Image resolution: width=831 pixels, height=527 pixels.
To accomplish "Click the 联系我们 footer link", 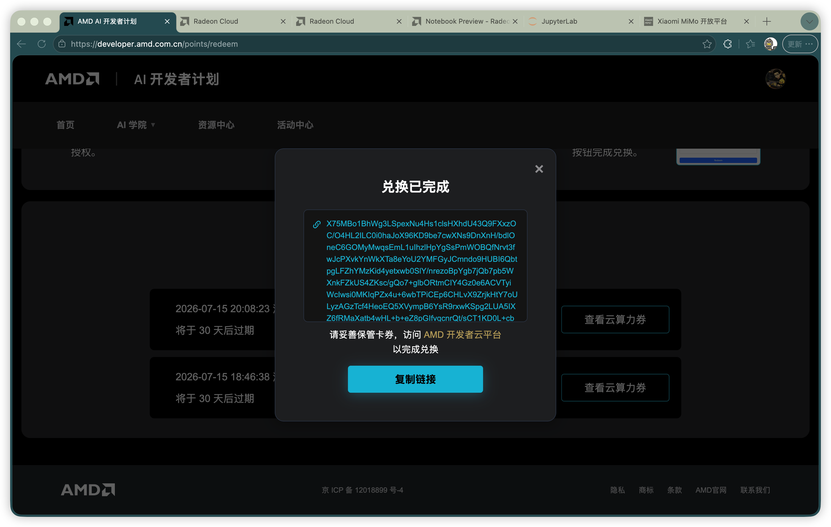I will 755,490.
